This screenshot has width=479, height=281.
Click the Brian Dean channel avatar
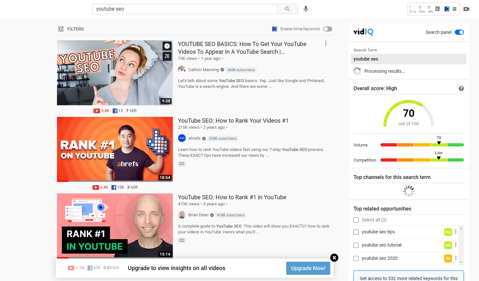(x=182, y=215)
